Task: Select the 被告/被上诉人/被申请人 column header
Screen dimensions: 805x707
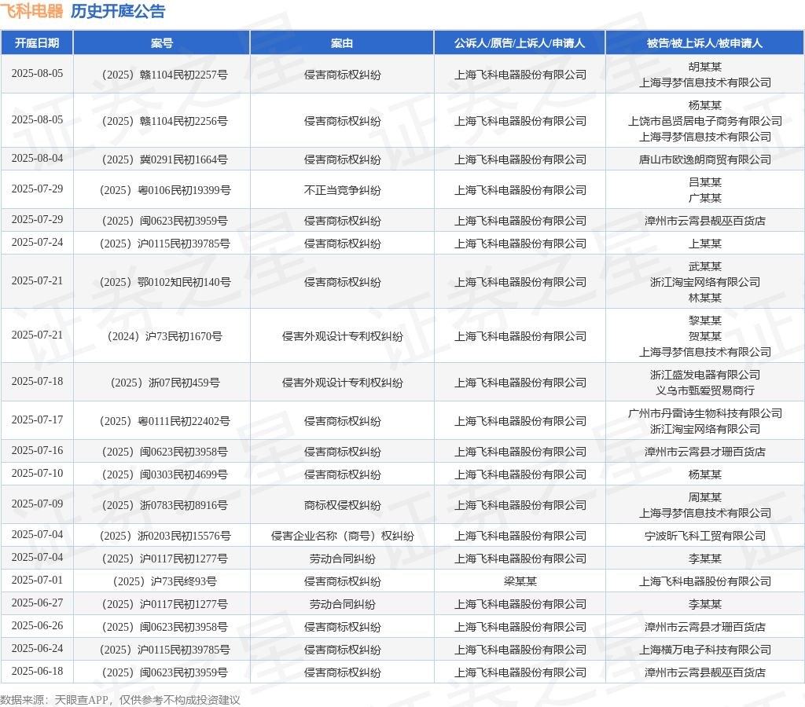Action: click(705, 43)
